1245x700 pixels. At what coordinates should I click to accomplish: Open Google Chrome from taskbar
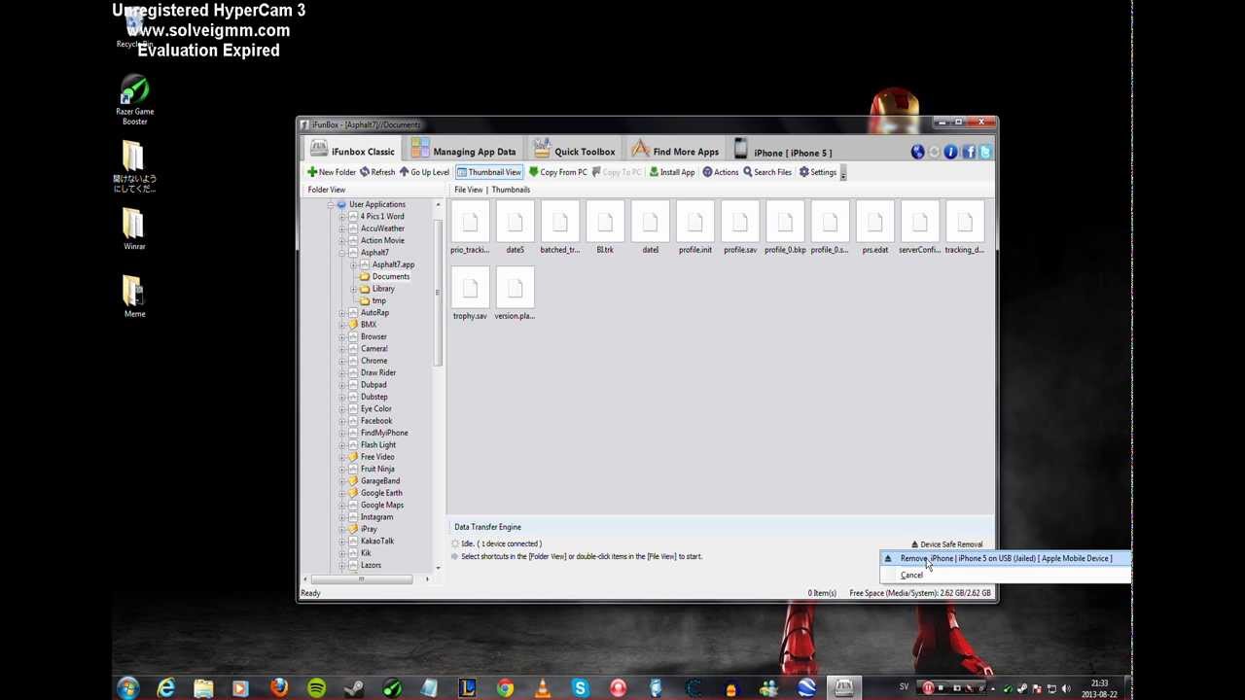click(505, 688)
